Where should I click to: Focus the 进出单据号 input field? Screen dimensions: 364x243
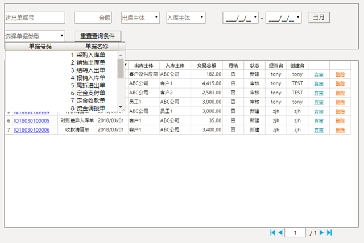pyautogui.click(x=35, y=18)
